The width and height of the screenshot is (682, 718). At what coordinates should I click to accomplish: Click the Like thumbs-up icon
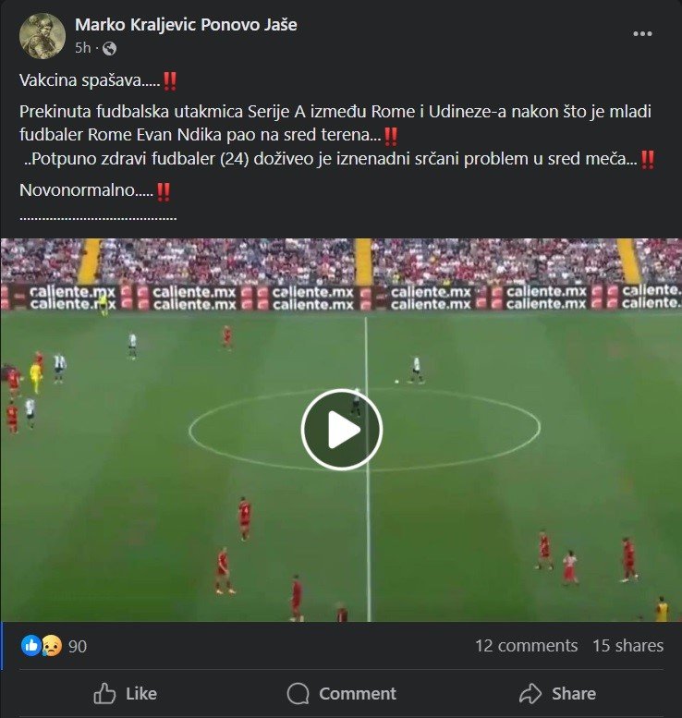pyautogui.click(x=104, y=693)
